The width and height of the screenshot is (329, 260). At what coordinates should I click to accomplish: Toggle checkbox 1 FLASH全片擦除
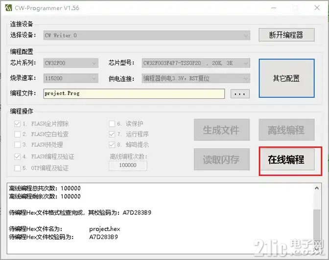tap(17, 124)
